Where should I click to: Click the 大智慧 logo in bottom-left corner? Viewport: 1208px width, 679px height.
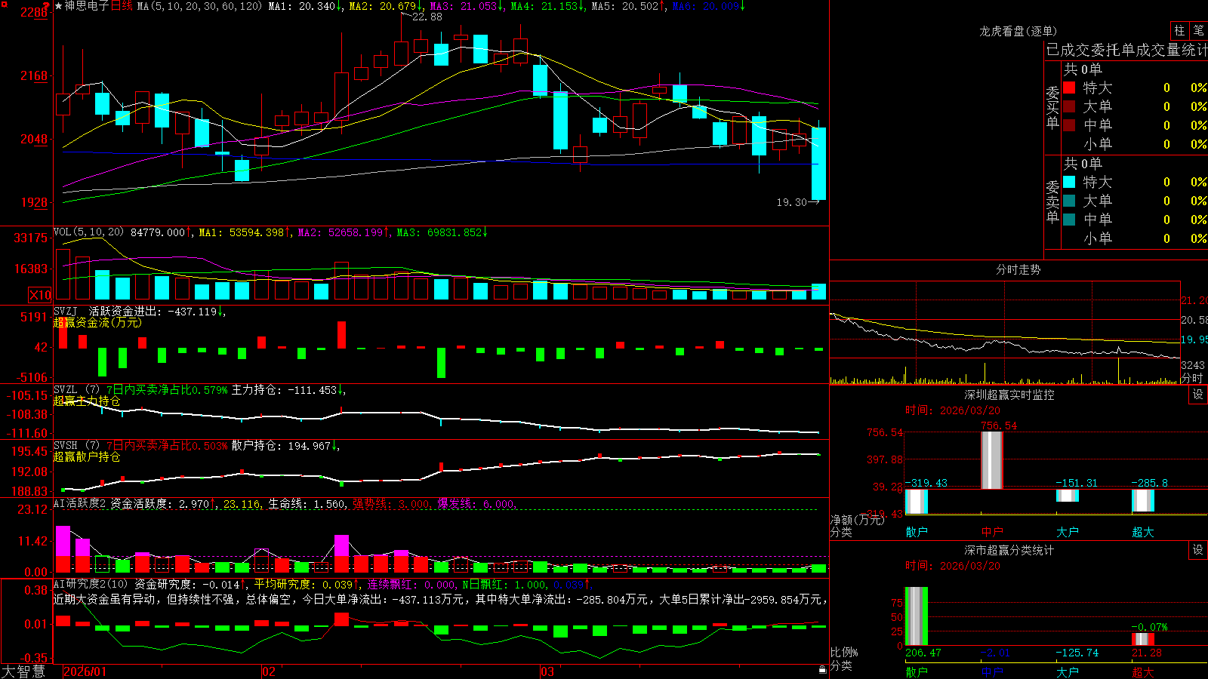pos(23,671)
